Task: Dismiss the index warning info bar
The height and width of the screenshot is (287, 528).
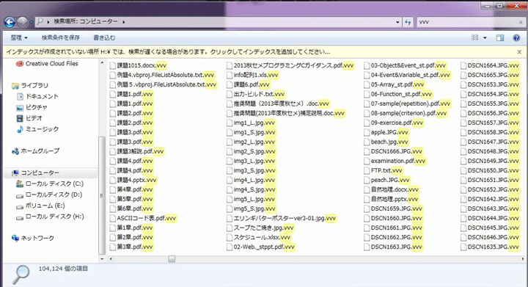Action: tap(519, 52)
